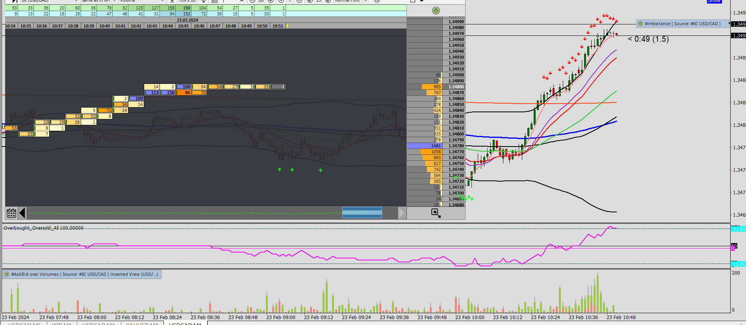Click the 1058 volume bar in the ladder

(x=431, y=152)
